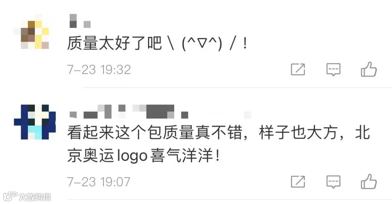Like the comment posted at 19:32
The width and height of the screenshot is (392, 204).
(x=369, y=69)
